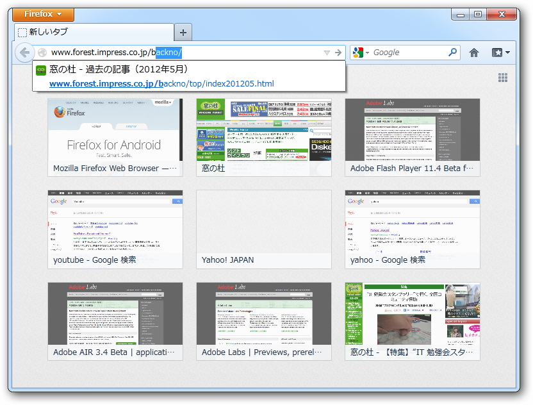Minimize the Firefox window

point(460,14)
